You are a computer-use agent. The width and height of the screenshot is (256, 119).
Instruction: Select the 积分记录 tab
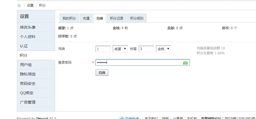pyautogui.click(x=116, y=18)
